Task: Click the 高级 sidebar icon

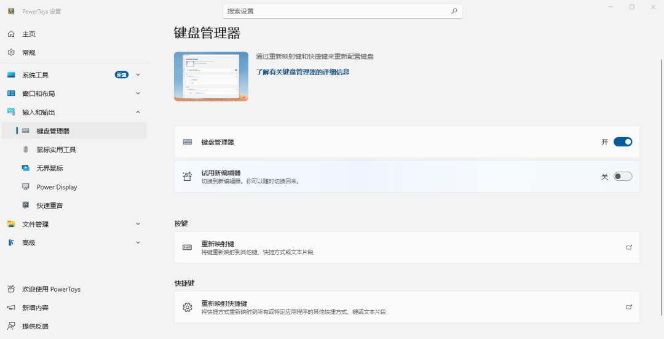Action: 12,243
